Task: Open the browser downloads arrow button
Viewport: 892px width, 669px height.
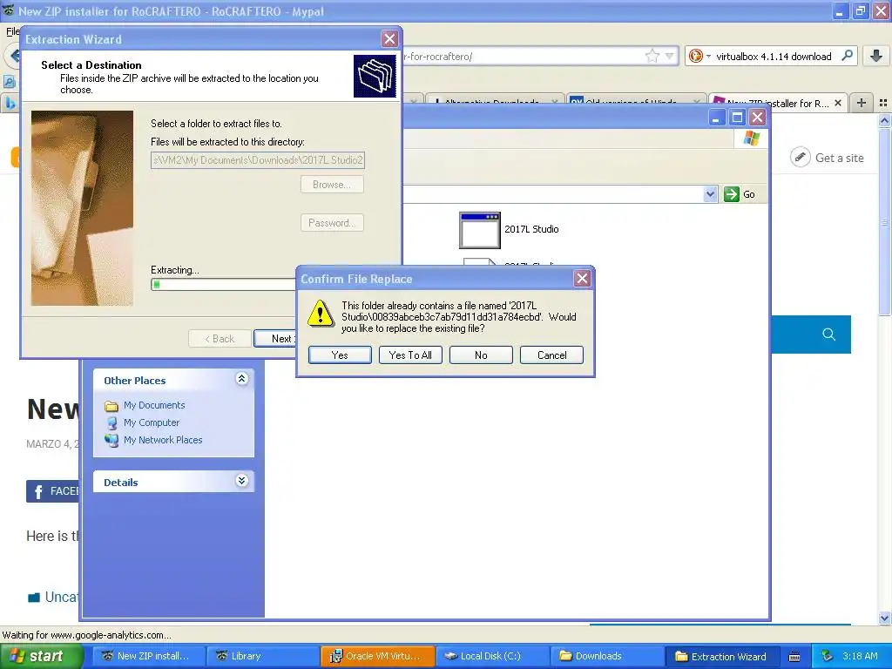Action: tap(876, 56)
